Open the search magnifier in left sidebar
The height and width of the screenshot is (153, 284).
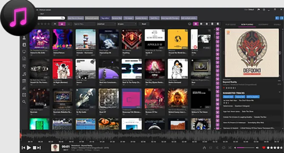(x=24, y=102)
